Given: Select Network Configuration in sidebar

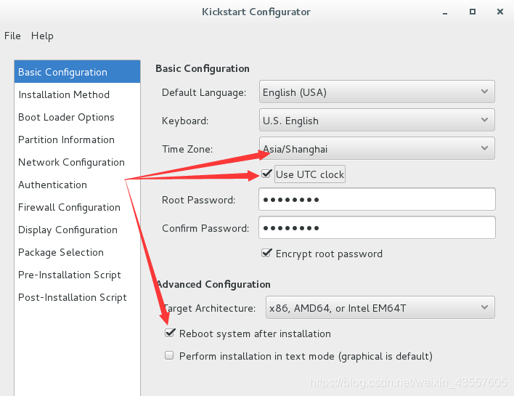Looking at the screenshot, I should (71, 162).
